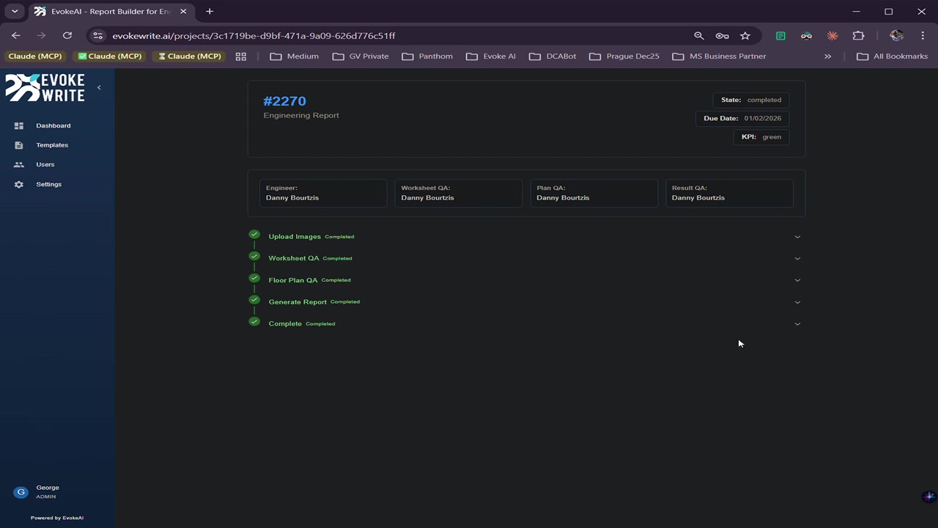This screenshot has width=938, height=528.
Task: Open site information icon in address bar
Action: [98, 35]
